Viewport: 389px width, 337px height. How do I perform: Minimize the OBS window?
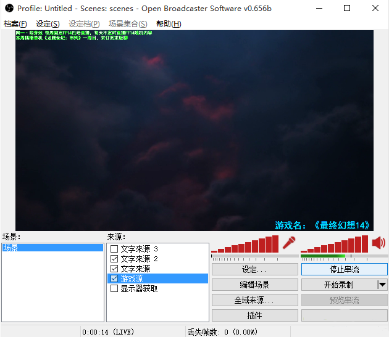pos(319,8)
